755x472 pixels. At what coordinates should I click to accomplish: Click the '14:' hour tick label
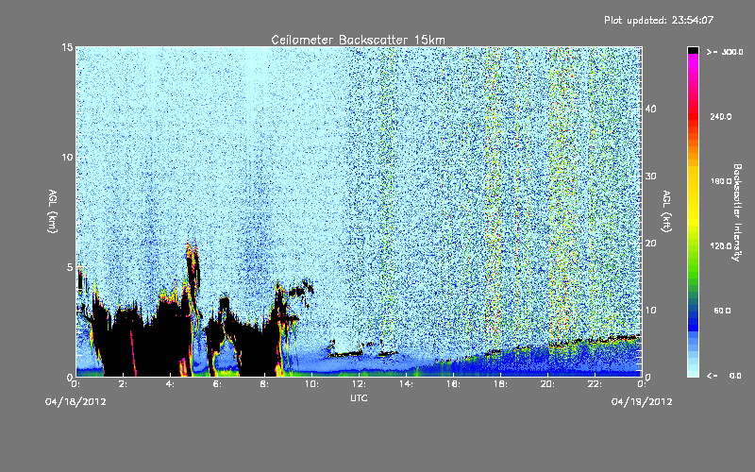[406, 384]
